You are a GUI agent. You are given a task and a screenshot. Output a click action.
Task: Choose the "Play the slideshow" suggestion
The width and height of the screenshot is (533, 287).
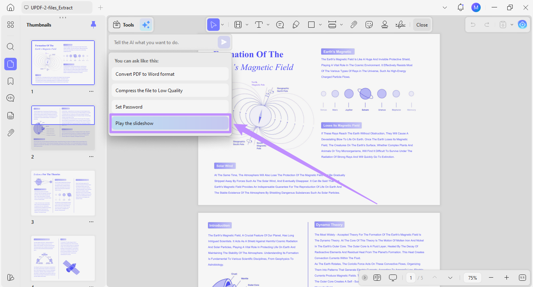pos(170,123)
